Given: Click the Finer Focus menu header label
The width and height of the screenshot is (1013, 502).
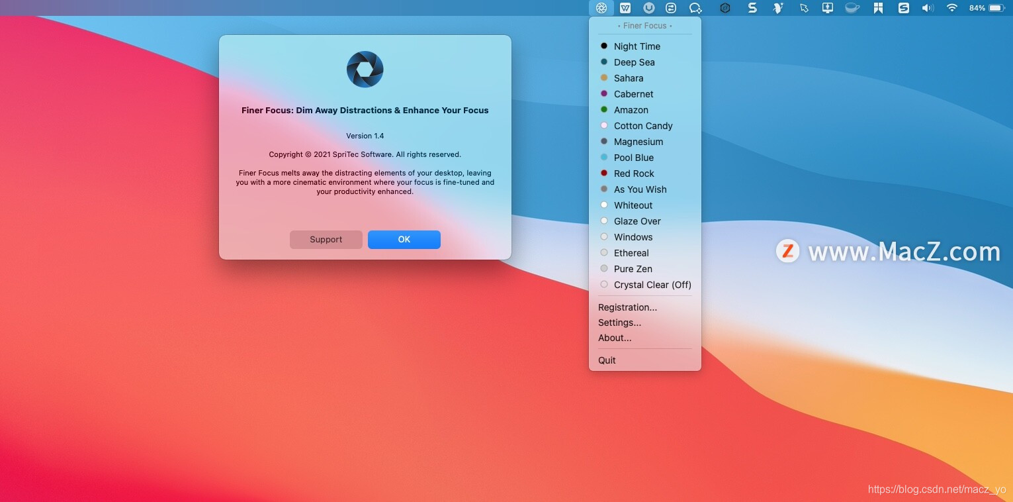Looking at the screenshot, I should 645,26.
